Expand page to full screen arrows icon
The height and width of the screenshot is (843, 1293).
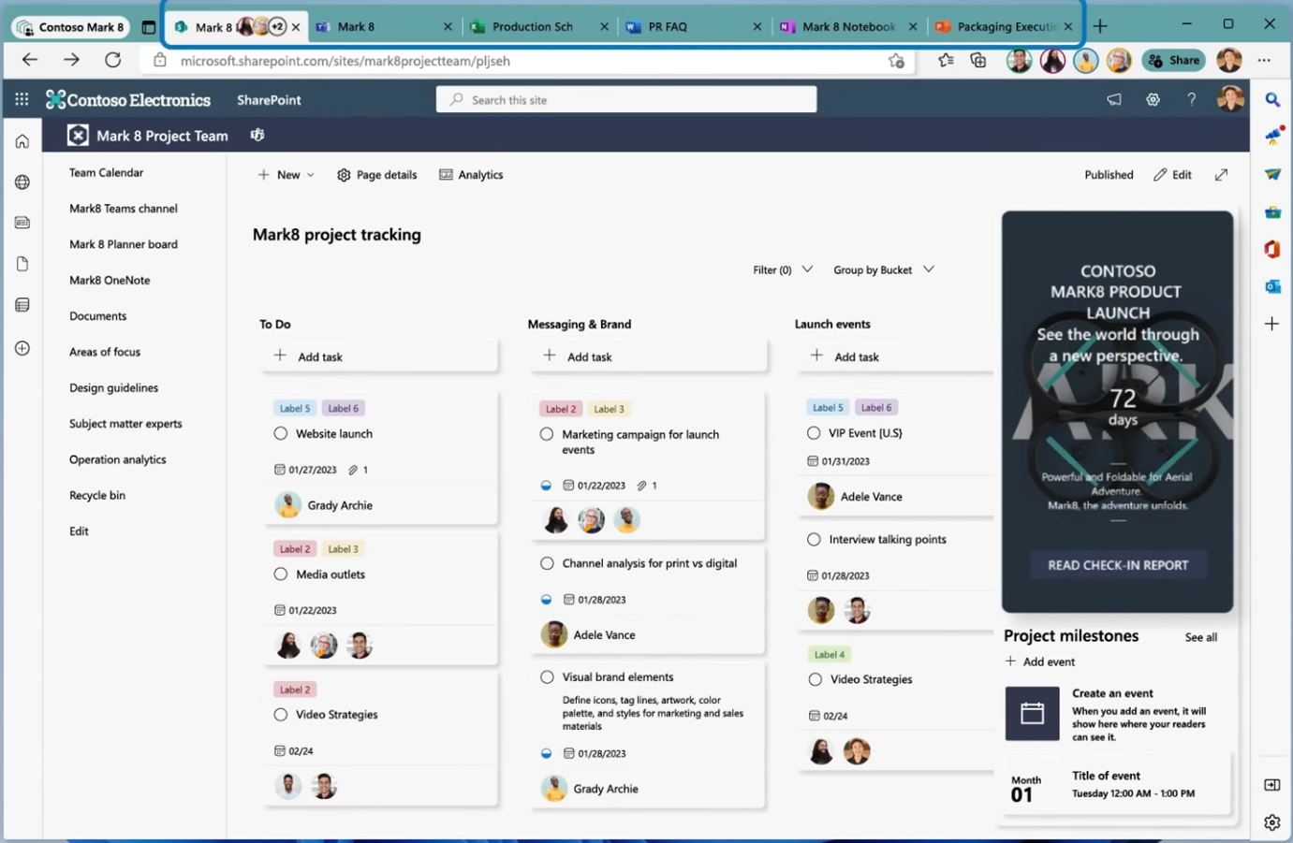point(1221,175)
